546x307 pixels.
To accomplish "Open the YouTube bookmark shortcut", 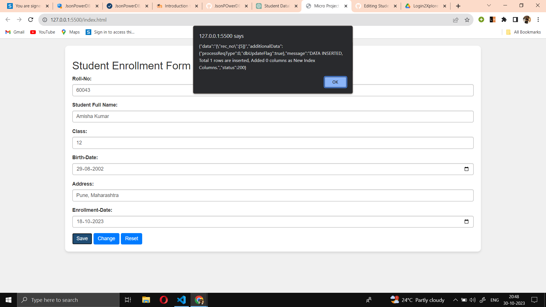I will click(42, 32).
